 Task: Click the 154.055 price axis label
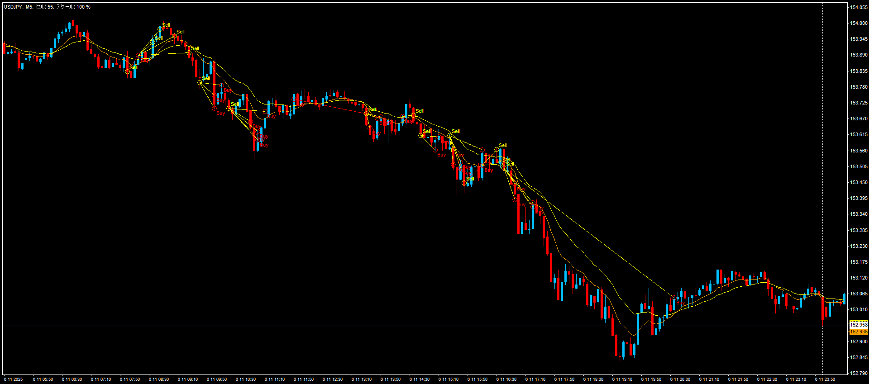(859, 7)
